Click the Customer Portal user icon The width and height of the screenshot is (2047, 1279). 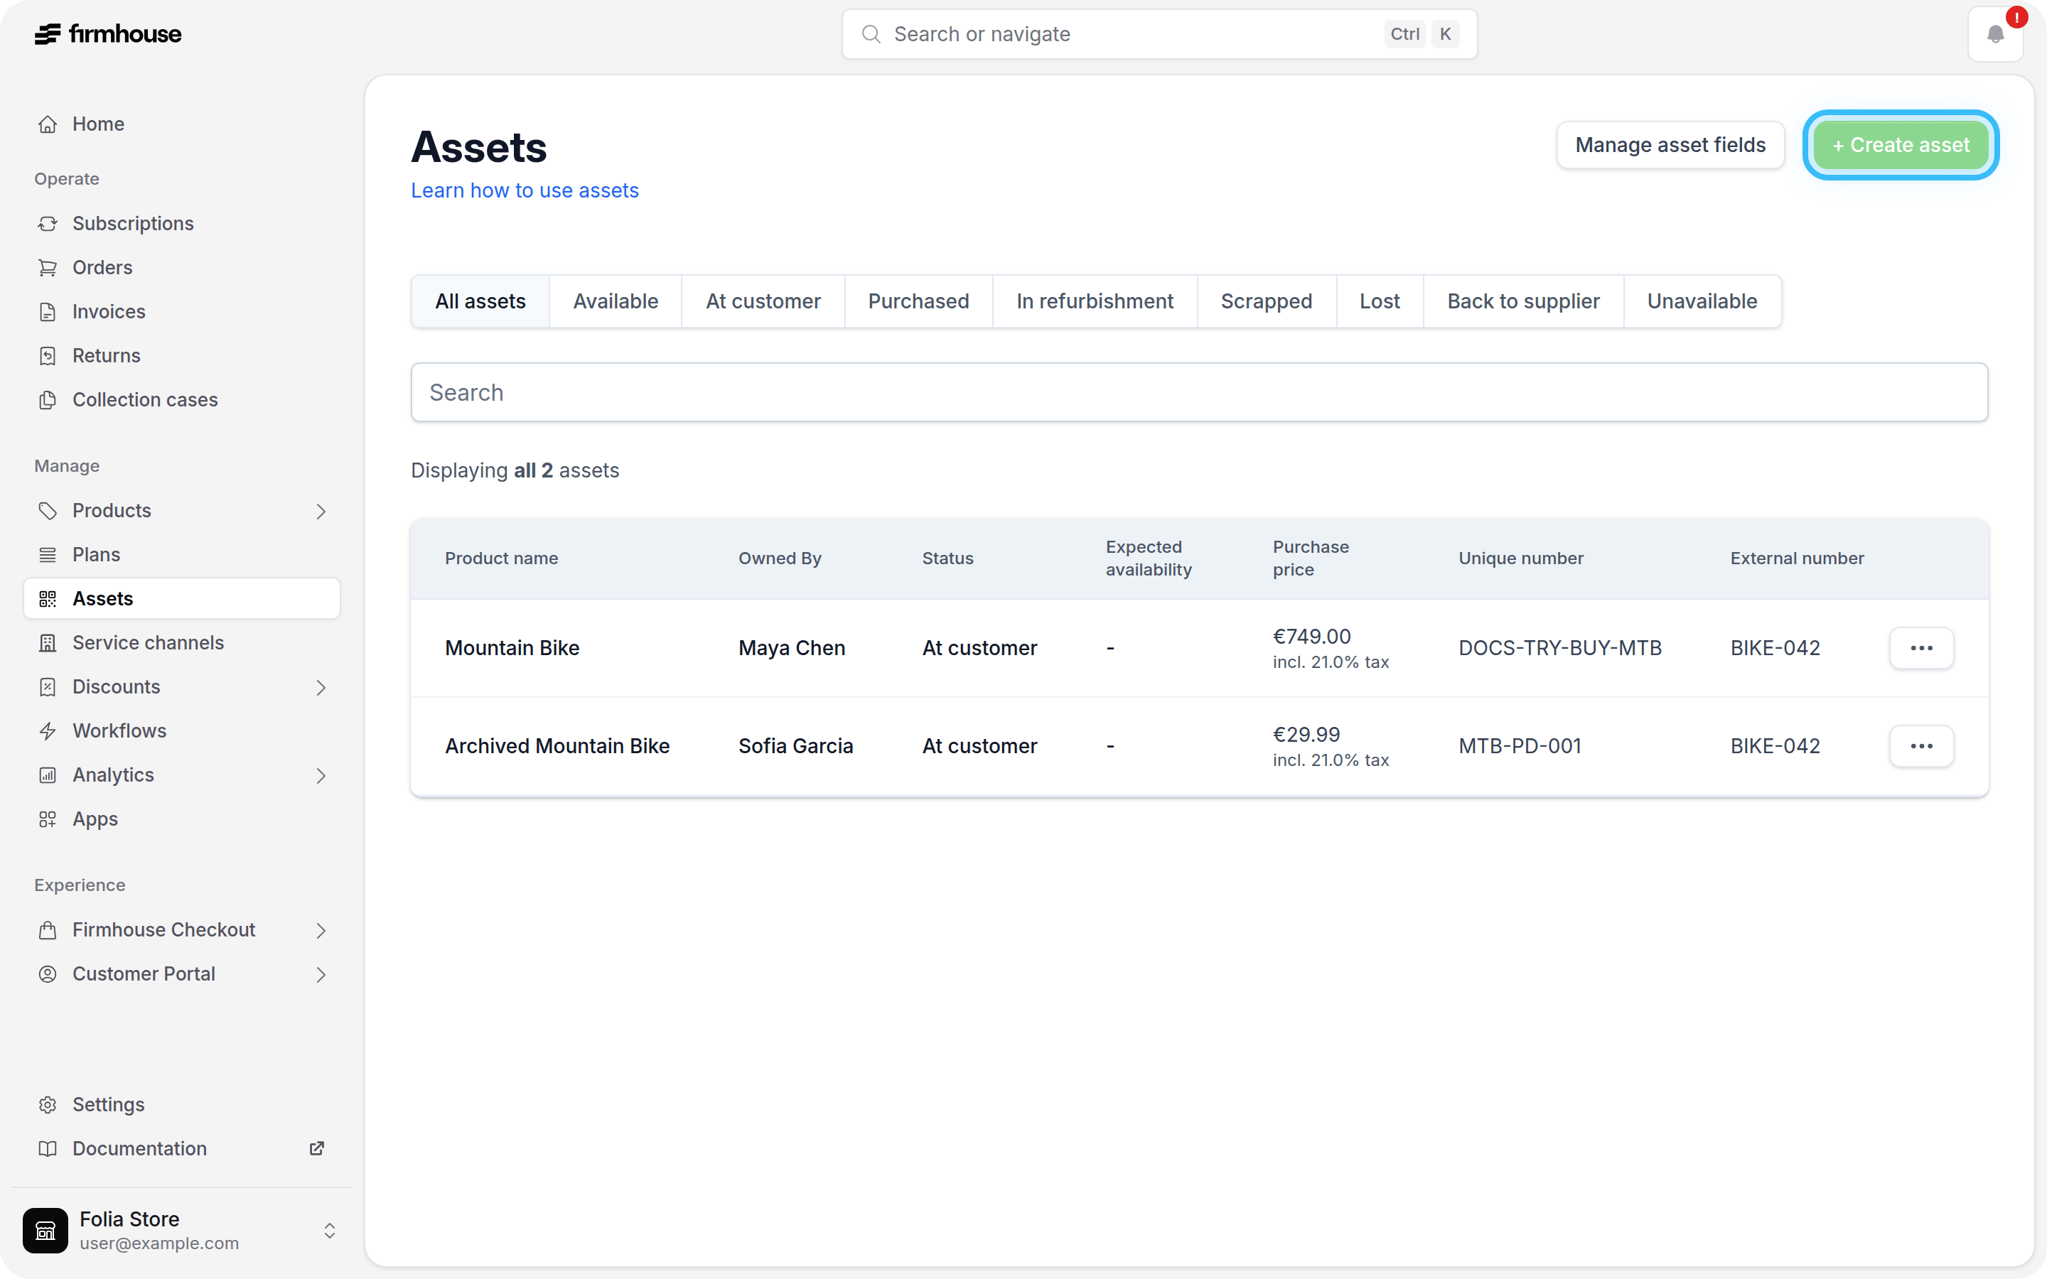48,973
